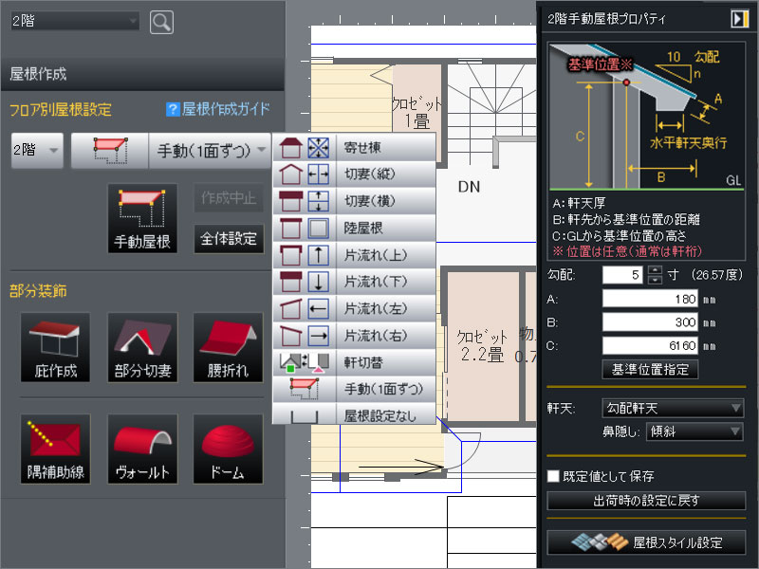
Task: Click the 出荷時の設定に戻す button
Action: [646, 501]
